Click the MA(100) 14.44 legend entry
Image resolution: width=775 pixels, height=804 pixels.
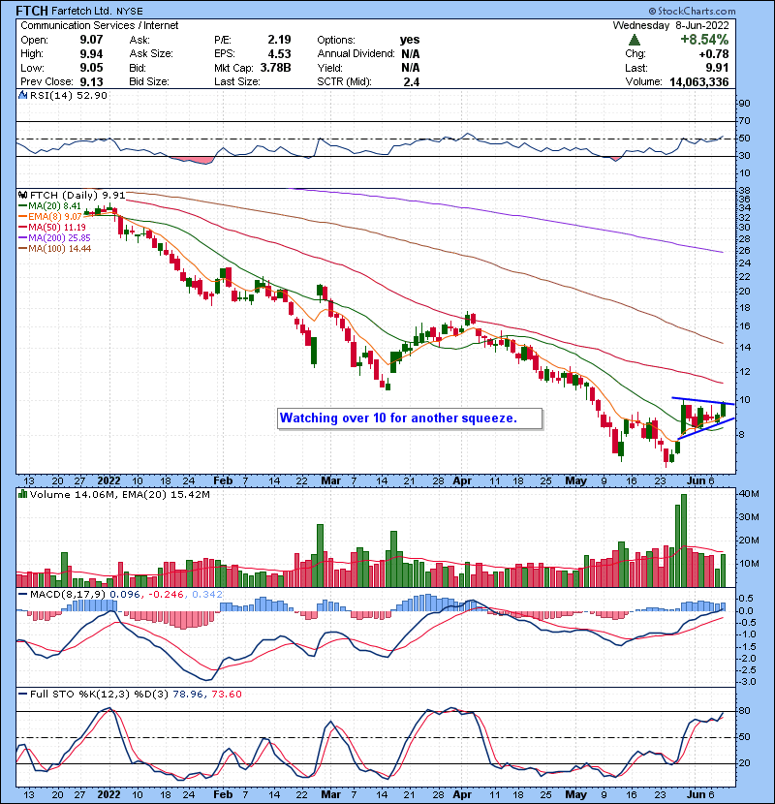click(54, 249)
